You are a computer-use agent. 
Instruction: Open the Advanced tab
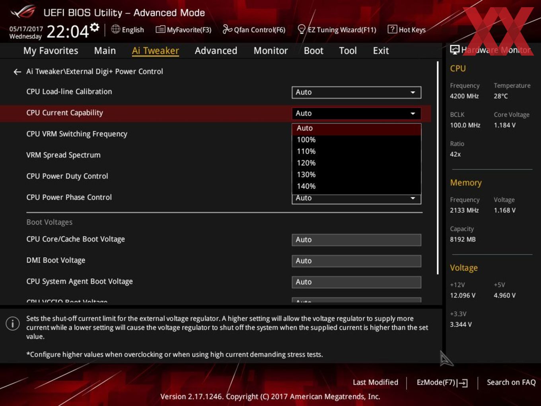[x=216, y=51]
